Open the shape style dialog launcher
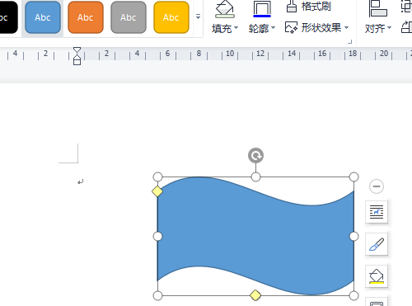This screenshot has width=412, height=306. [350, 42]
